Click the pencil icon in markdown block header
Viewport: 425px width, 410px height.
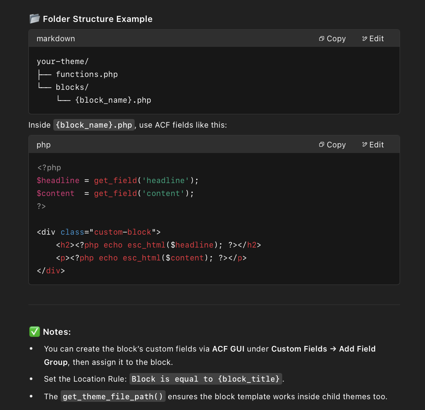tap(364, 39)
